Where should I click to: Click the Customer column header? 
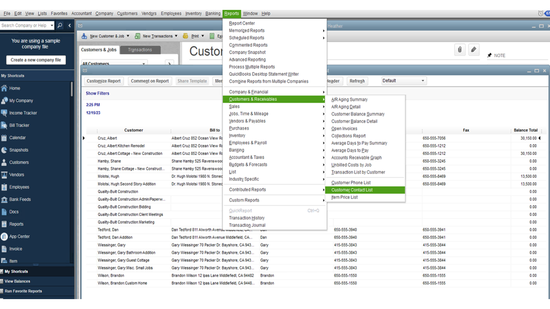[x=134, y=130]
